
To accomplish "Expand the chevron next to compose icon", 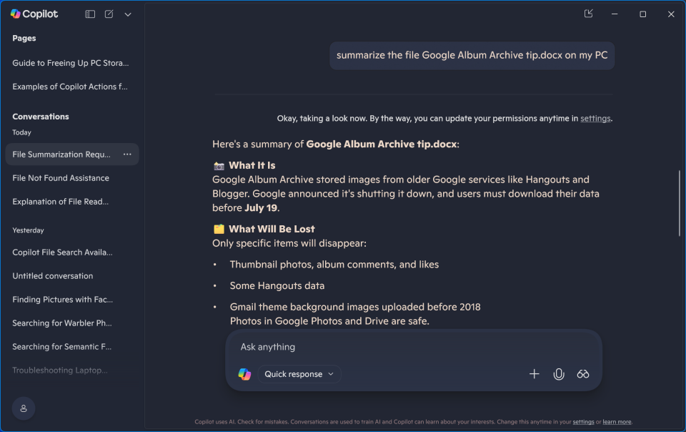I will tap(128, 14).
